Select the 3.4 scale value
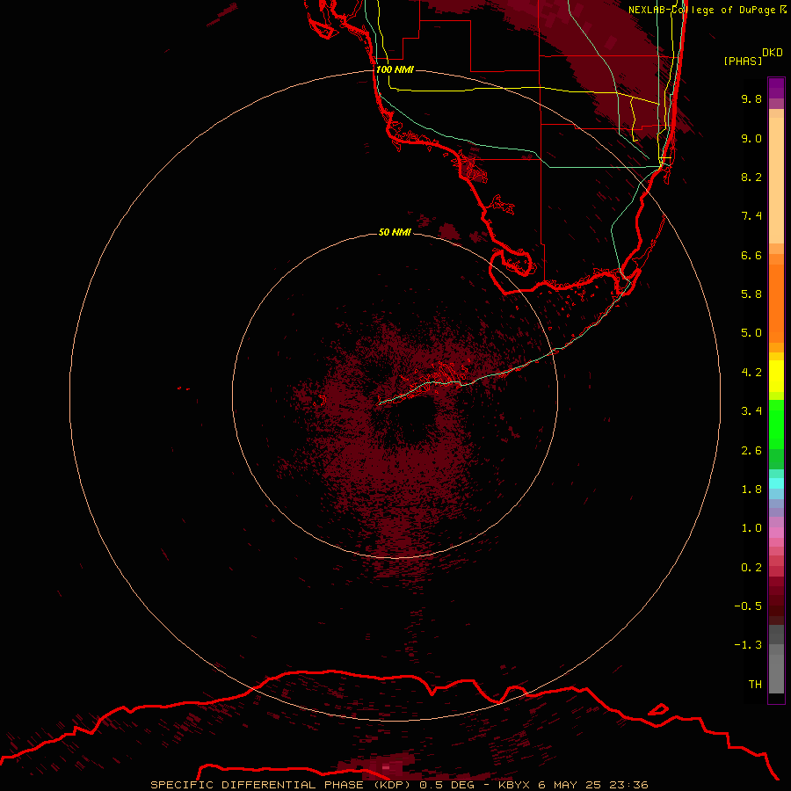The width and height of the screenshot is (791, 791). pyautogui.click(x=751, y=411)
